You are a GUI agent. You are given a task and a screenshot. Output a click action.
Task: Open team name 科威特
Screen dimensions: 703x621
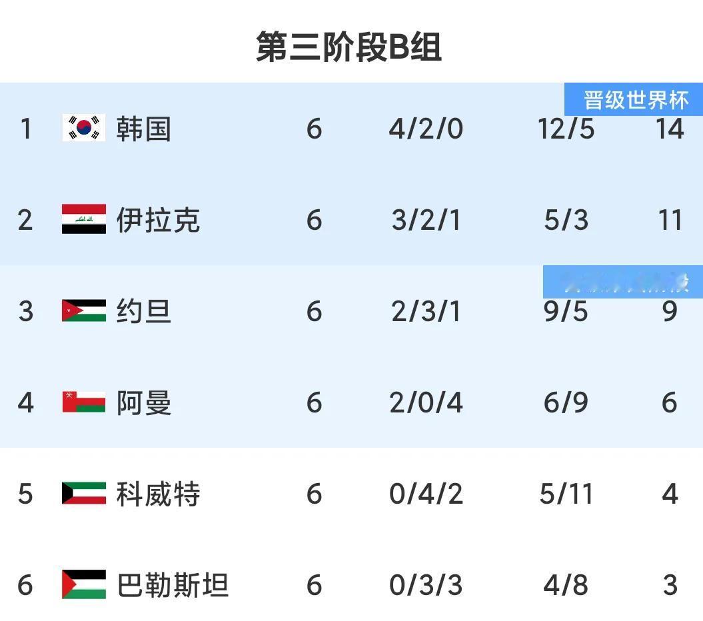(158, 494)
